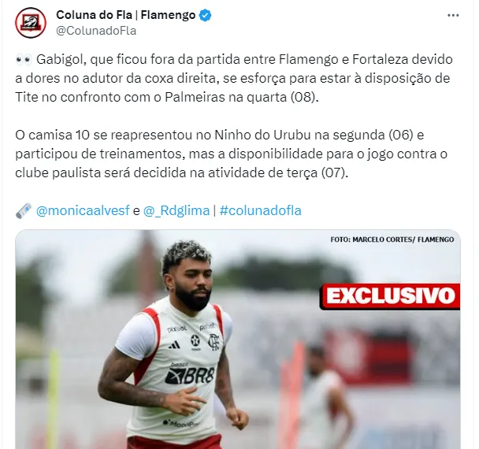479x449 pixels.
Task: Click the photo credit Marcelo Cortes text
Action: [392, 239]
